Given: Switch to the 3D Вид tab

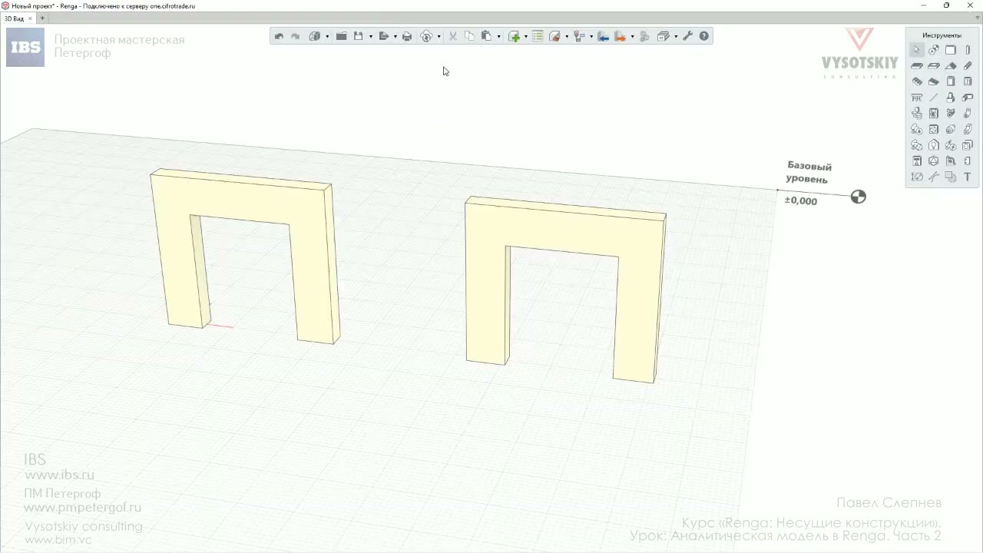Looking at the screenshot, I should tap(14, 18).
